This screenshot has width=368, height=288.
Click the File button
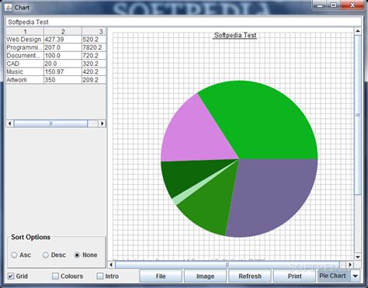161,276
